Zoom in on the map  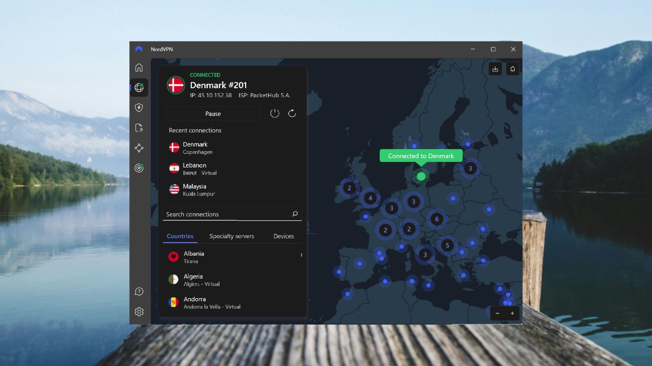pyautogui.click(x=512, y=314)
